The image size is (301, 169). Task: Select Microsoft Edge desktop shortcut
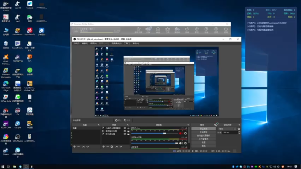(x=6, y=86)
